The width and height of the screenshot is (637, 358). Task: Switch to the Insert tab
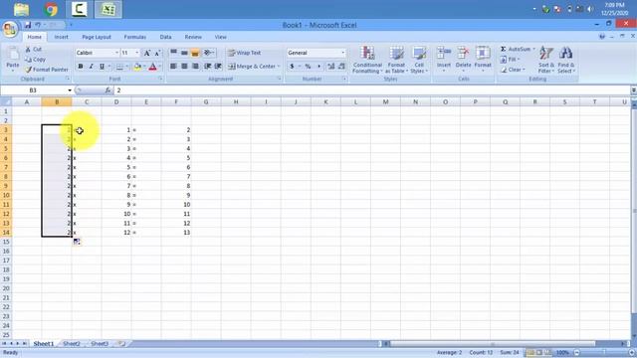click(x=62, y=37)
